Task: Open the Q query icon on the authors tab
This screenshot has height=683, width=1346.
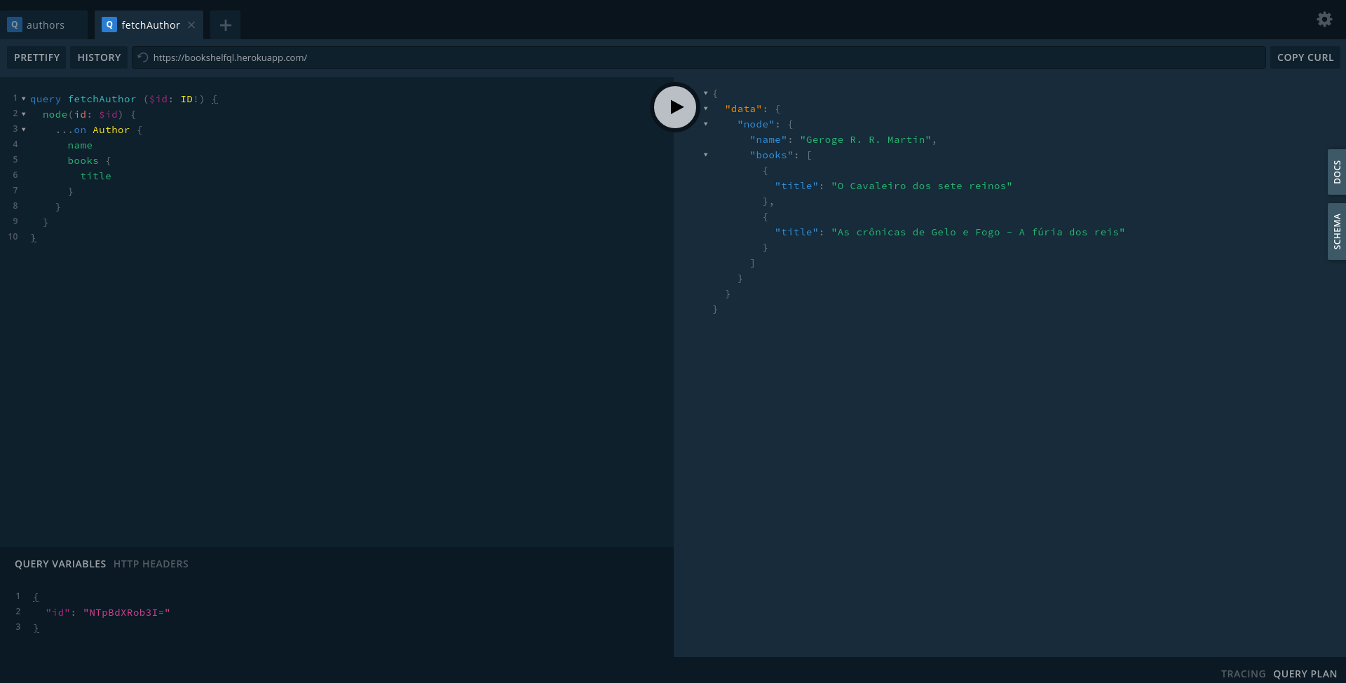Action: [x=15, y=25]
